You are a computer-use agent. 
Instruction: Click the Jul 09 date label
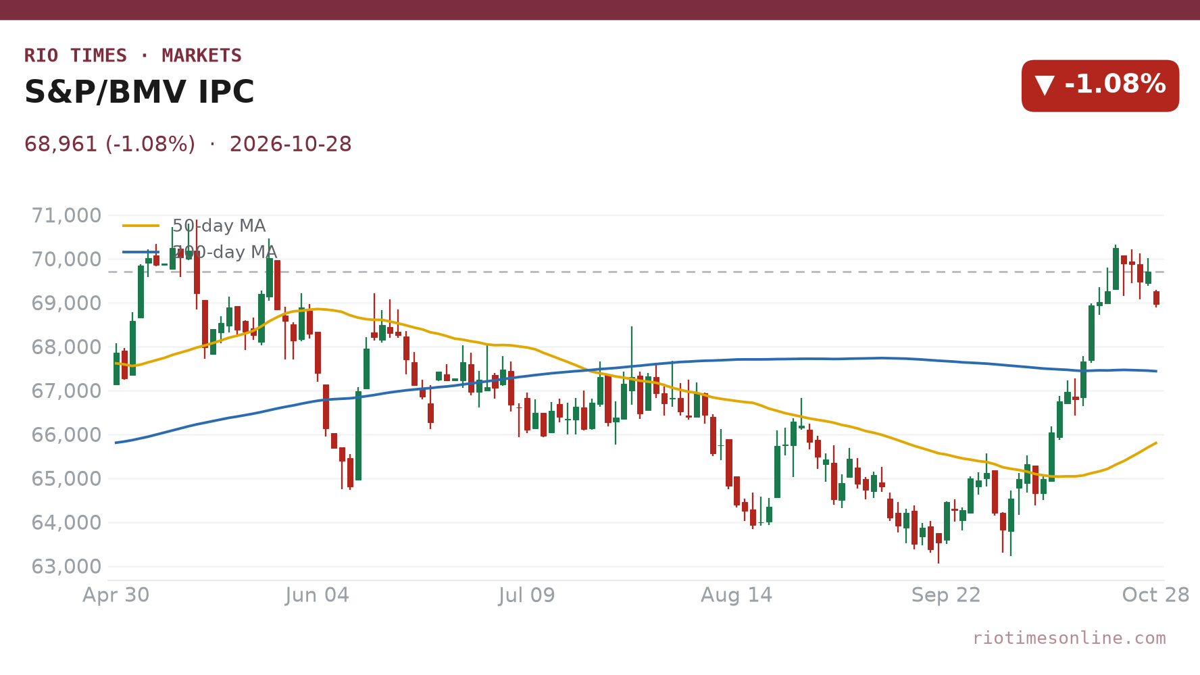pyautogui.click(x=527, y=595)
